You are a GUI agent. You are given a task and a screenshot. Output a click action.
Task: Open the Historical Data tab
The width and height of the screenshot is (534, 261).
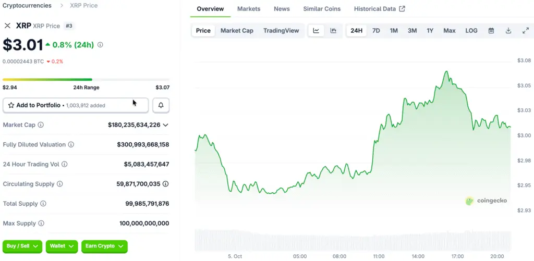click(379, 9)
